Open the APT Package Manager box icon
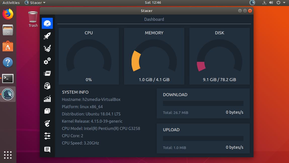 (x=47, y=111)
